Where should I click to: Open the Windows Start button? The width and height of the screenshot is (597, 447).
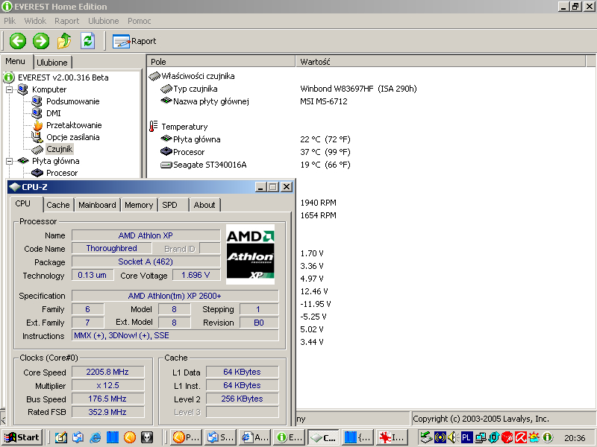pos(22,437)
